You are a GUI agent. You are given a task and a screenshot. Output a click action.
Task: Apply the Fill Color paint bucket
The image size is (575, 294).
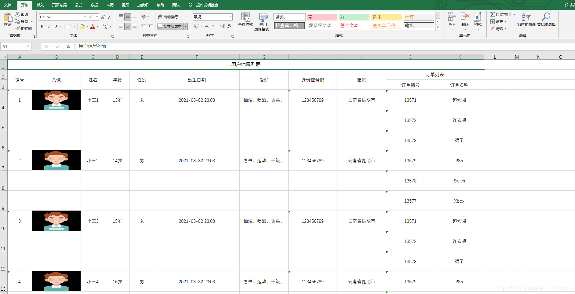point(82,26)
